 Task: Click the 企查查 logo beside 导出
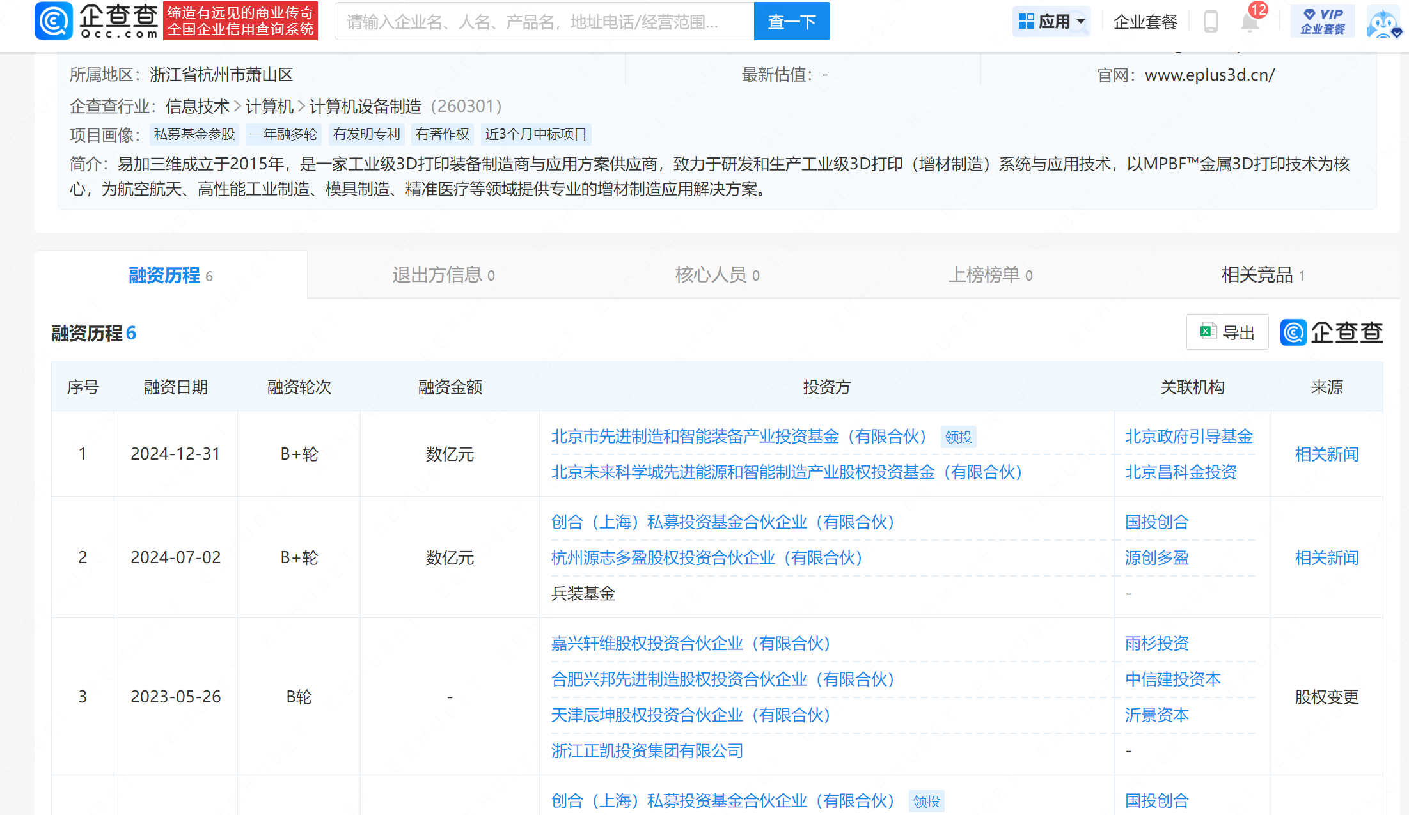(x=1332, y=332)
